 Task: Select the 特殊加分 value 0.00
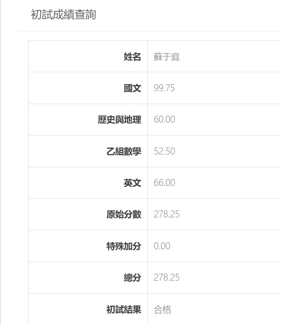click(162, 246)
